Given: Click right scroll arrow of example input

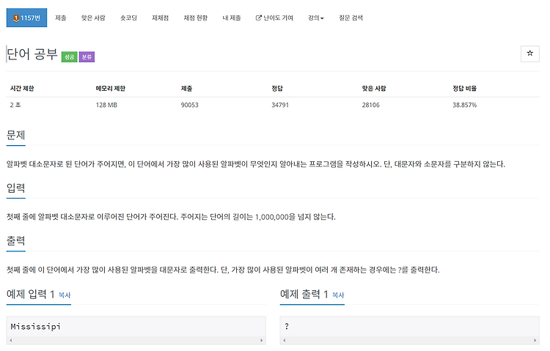Looking at the screenshot, I should (x=261, y=340).
